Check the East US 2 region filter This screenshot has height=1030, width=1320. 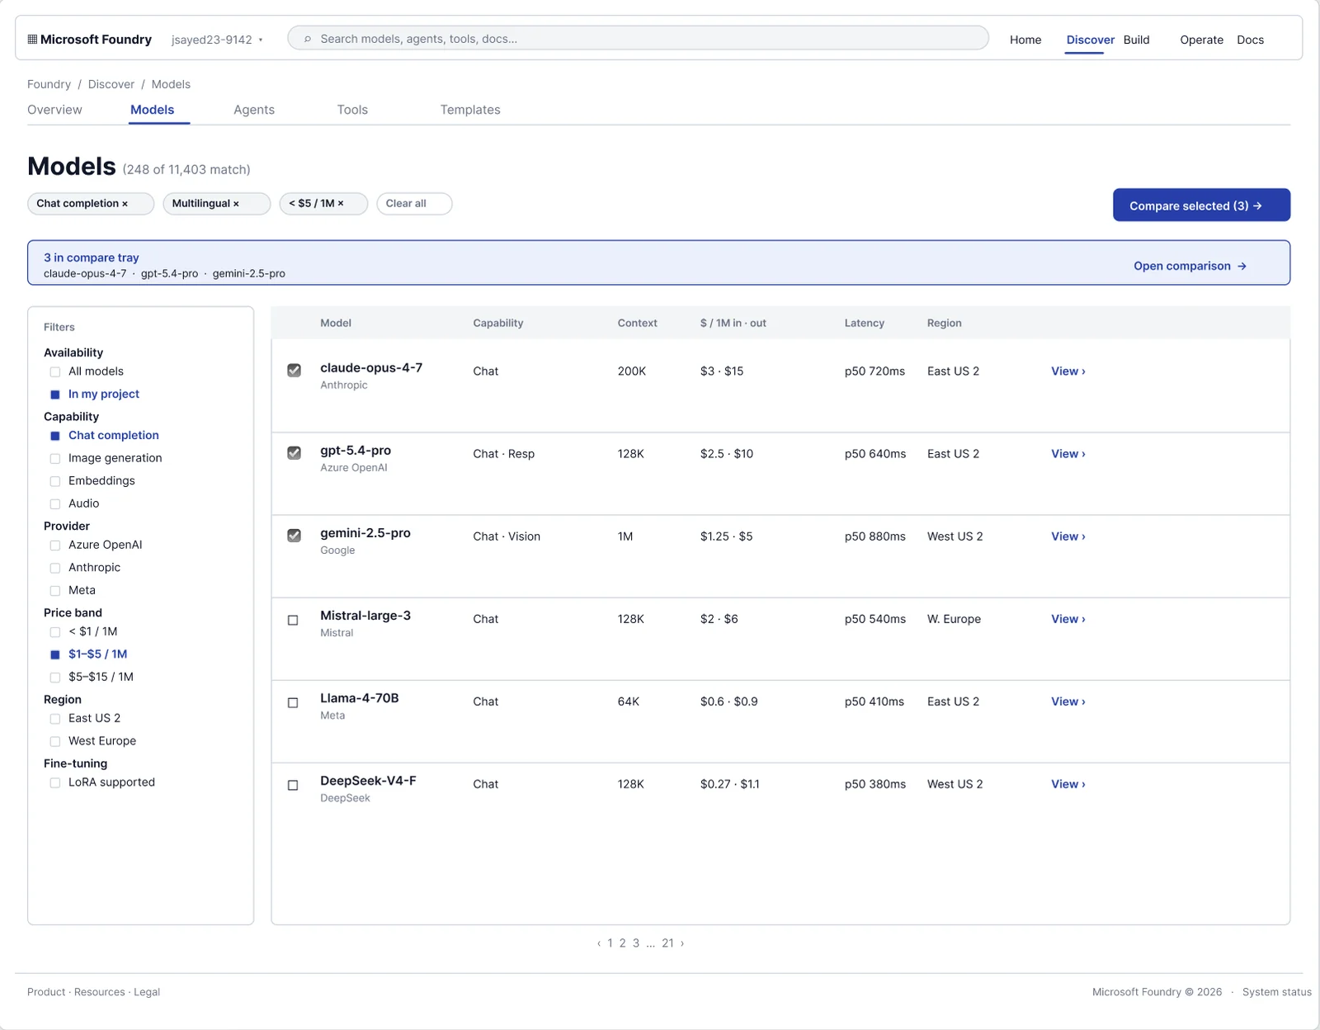click(55, 719)
